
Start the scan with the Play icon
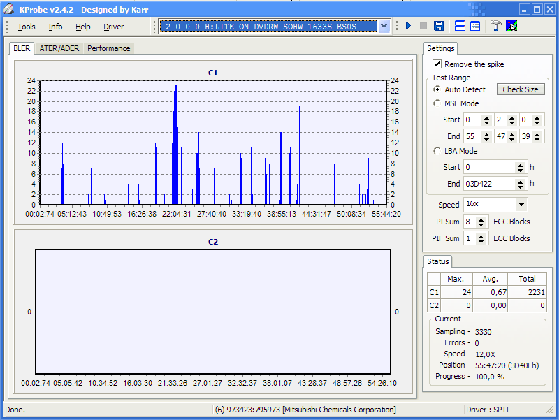pyautogui.click(x=408, y=26)
